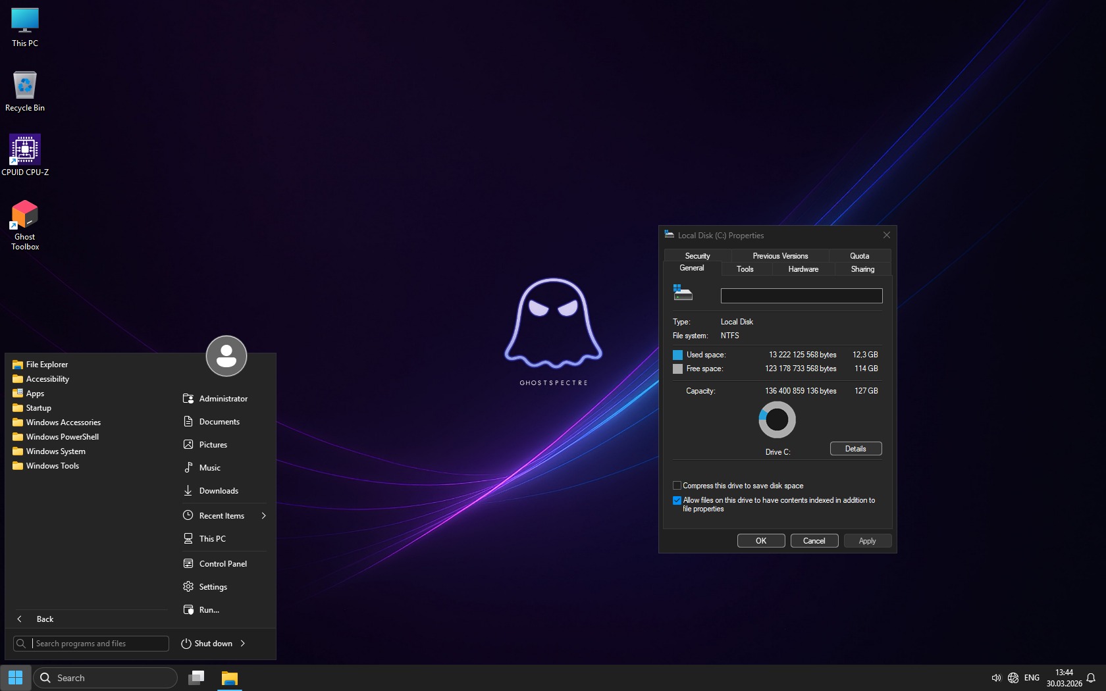Switch to the Tools tab

745,269
